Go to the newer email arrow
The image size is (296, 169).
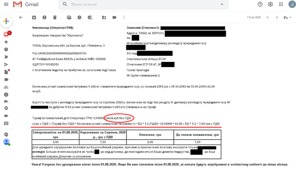(267, 18)
